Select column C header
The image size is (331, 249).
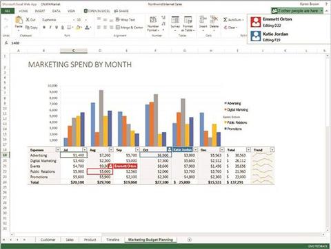[74, 50]
